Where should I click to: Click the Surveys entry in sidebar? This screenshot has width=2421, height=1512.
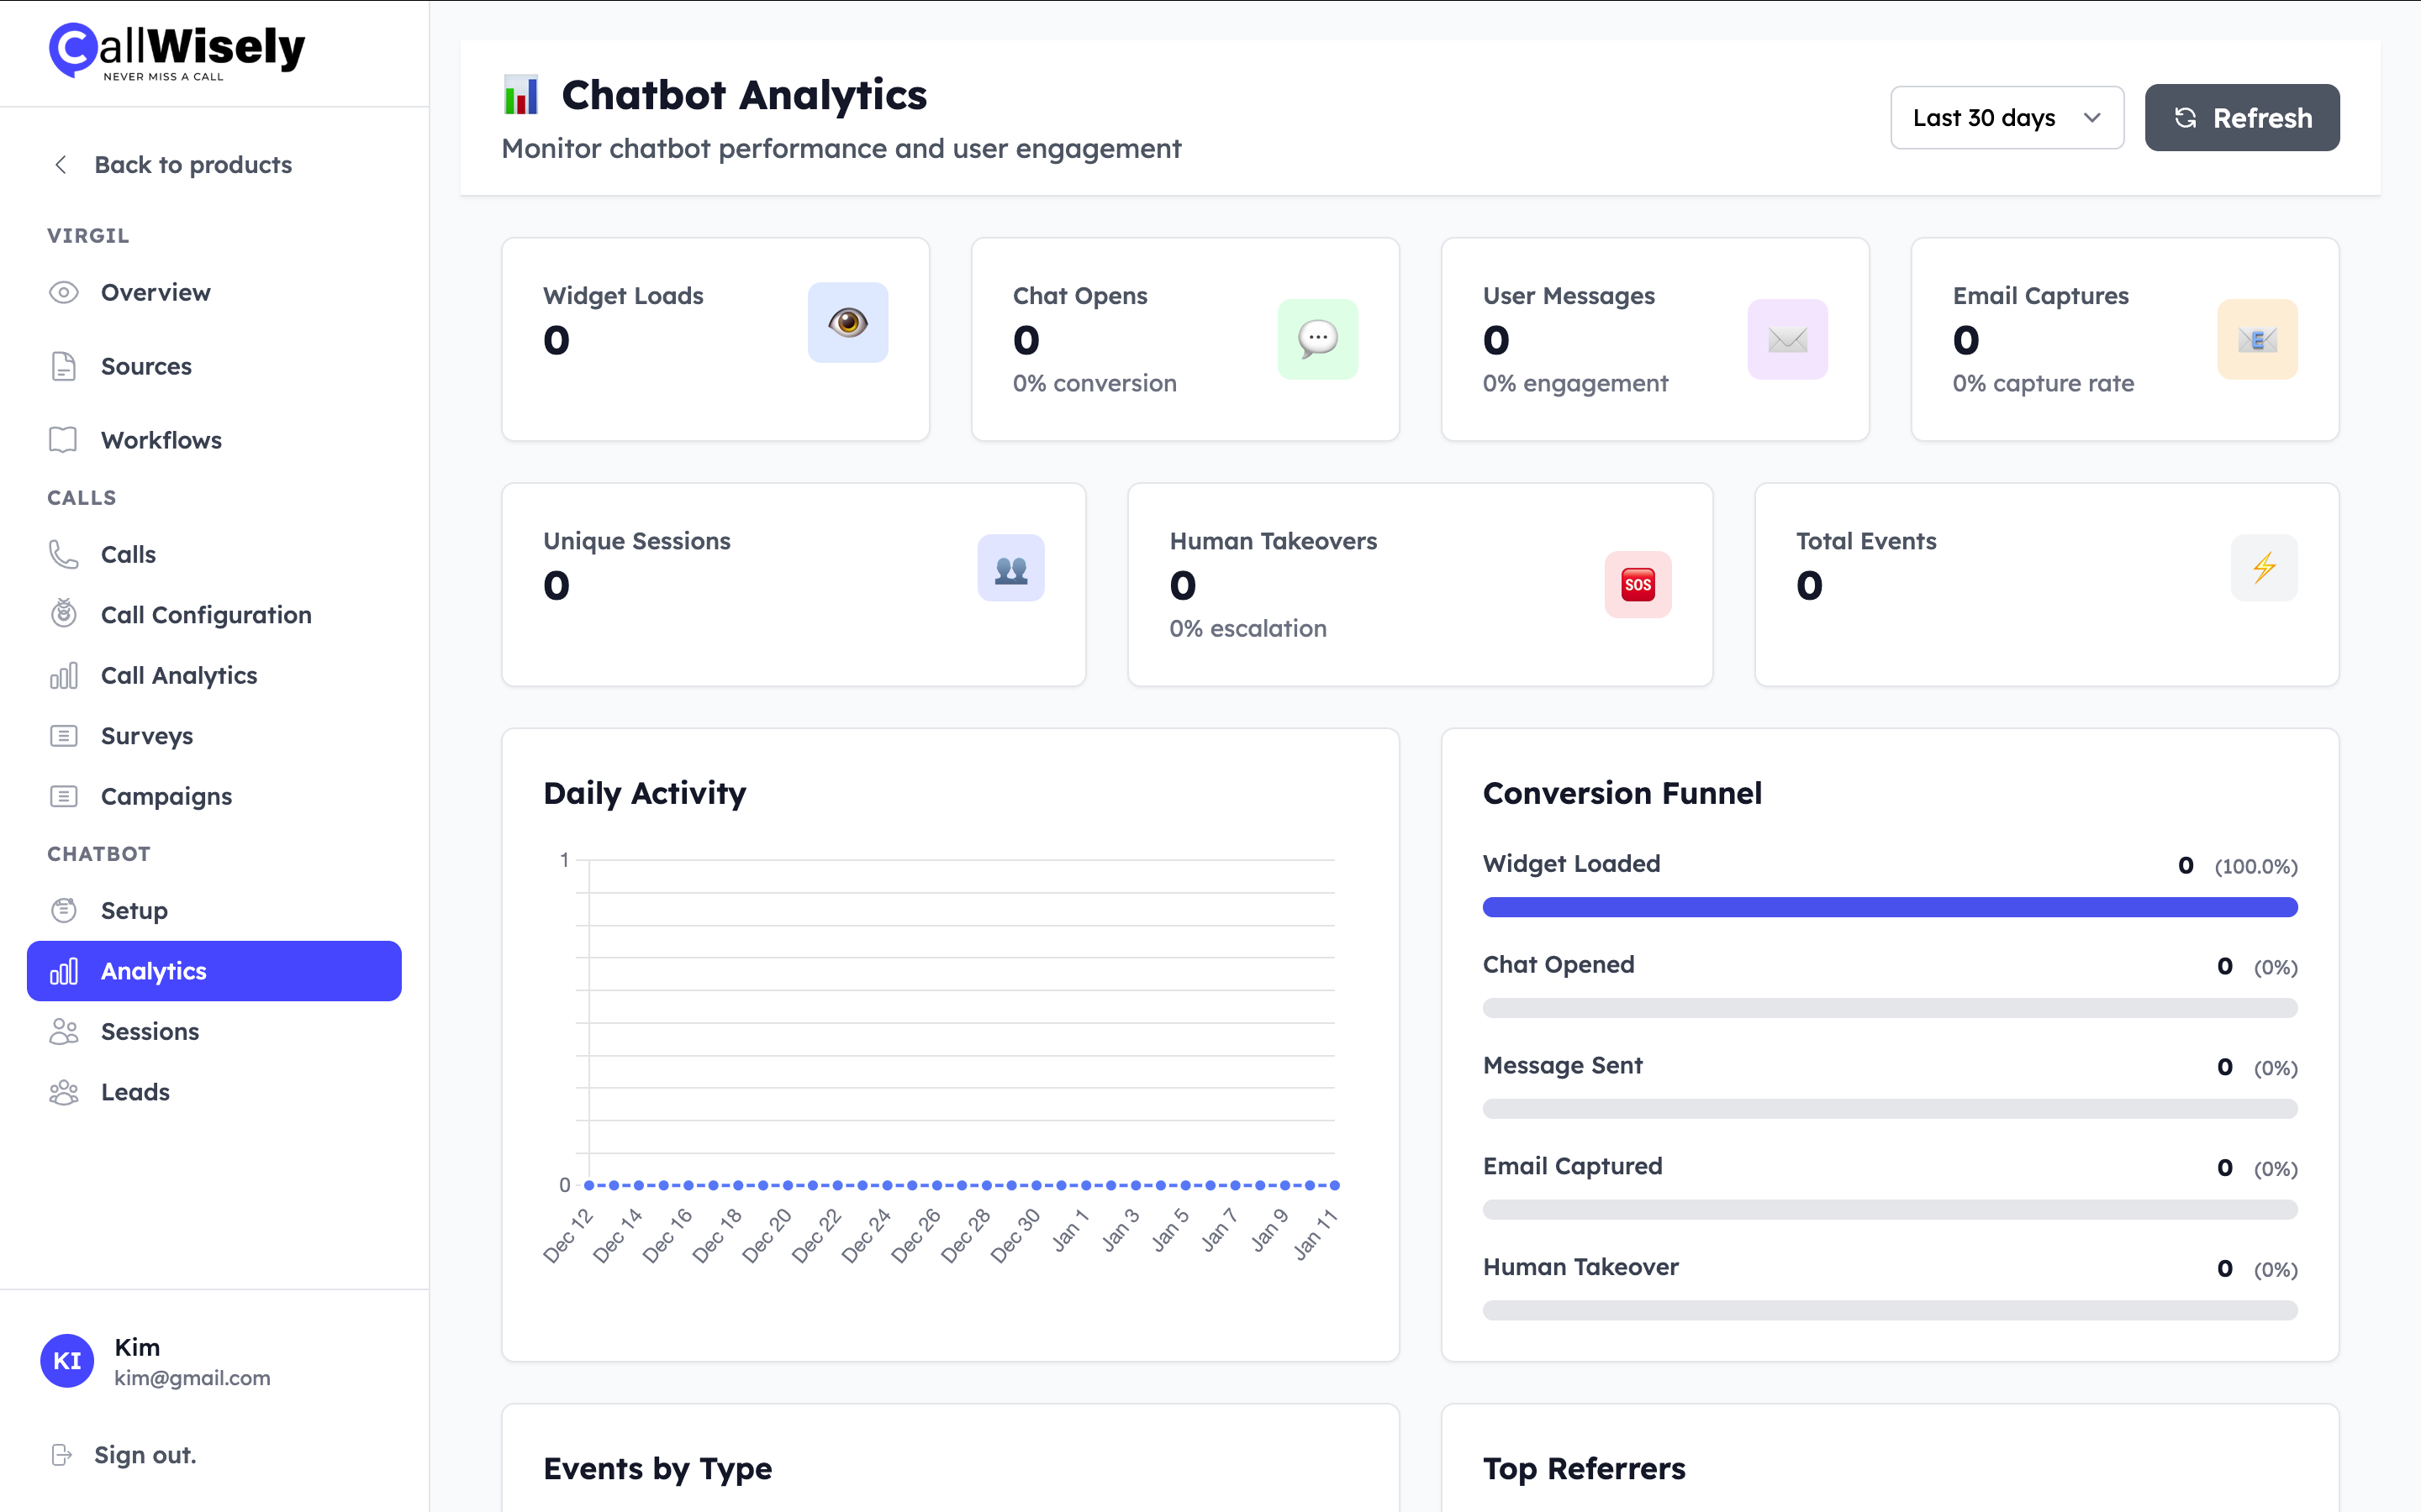click(x=146, y=736)
